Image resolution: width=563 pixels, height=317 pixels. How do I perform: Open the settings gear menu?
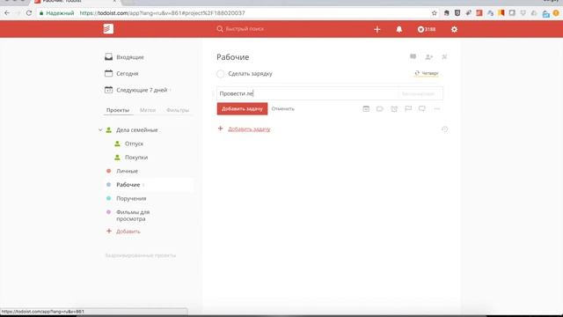tap(454, 29)
